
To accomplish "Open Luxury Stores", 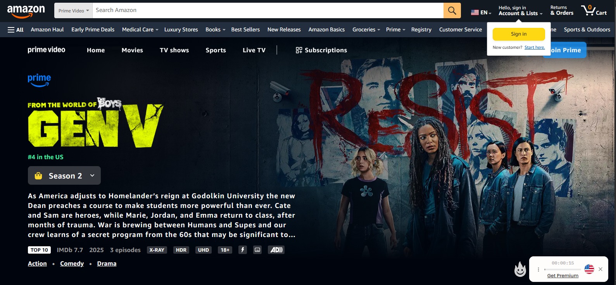I will point(181,29).
